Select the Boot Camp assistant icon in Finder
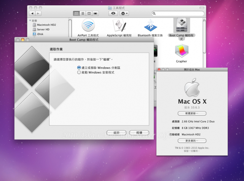The image size is (244, 181). click(182, 25)
